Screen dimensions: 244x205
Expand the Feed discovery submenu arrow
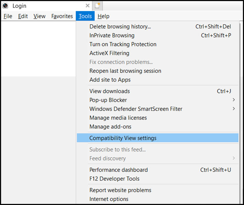click(234, 158)
